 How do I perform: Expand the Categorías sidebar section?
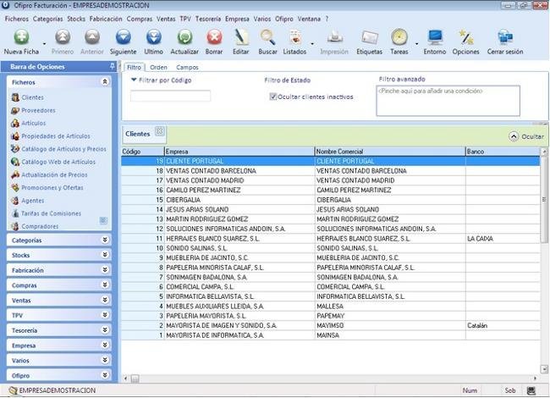pyautogui.click(x=105, y=240)
